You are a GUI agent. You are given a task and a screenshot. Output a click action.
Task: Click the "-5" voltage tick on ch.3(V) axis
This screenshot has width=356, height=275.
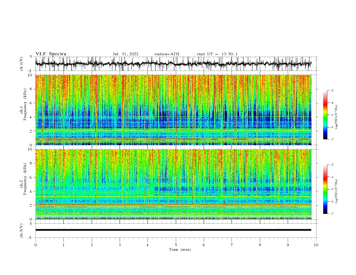(x=31, y=238)
